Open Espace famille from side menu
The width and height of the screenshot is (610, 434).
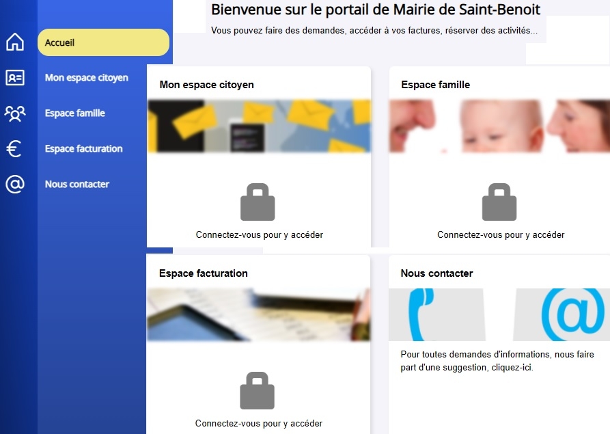tap(75, 113)
